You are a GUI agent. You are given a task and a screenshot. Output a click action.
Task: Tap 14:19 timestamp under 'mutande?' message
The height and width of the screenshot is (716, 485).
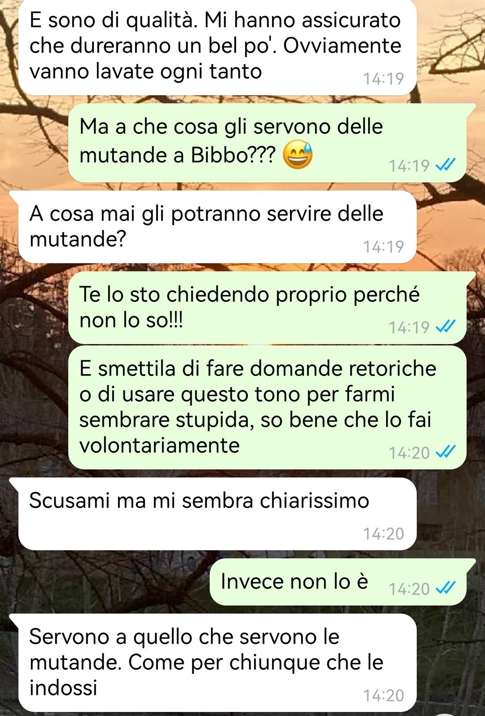click(384, 246)
